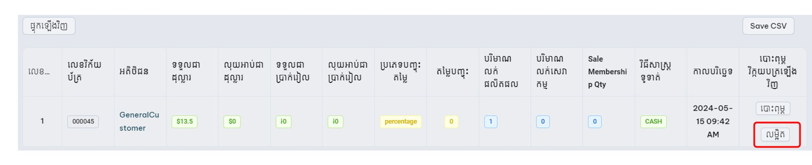Export the table with Save CSV
The height and width of the screenshot is (165, 812).
coord(768,26)
